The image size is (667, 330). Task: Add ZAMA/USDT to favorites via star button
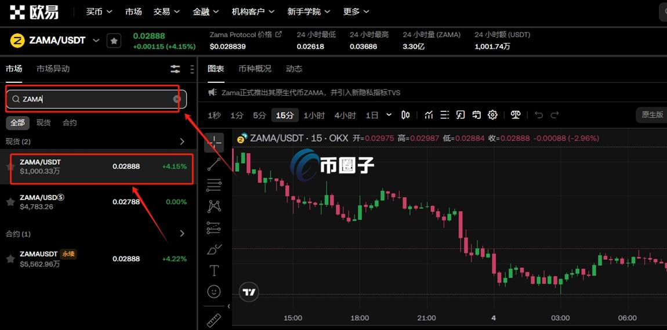coord(114,41)
